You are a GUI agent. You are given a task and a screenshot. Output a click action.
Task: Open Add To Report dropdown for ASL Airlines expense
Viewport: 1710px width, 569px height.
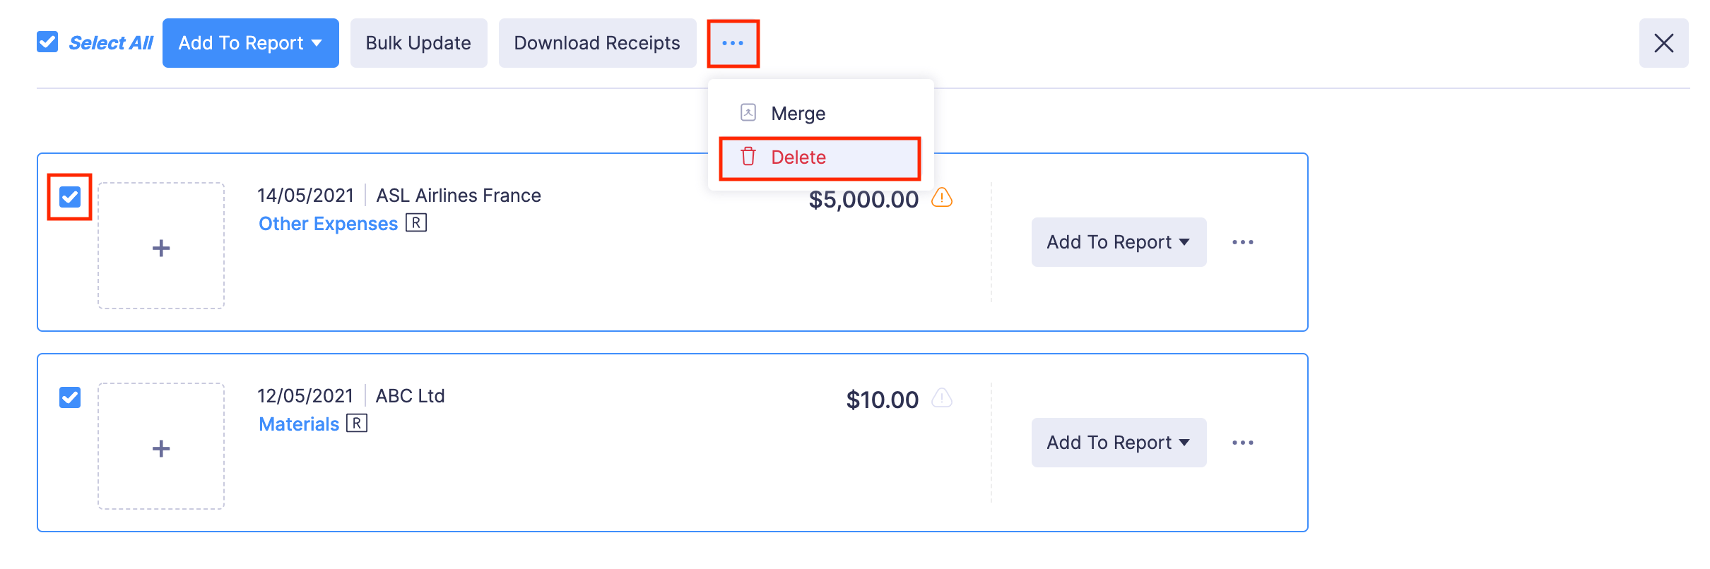coord(1119,242)
